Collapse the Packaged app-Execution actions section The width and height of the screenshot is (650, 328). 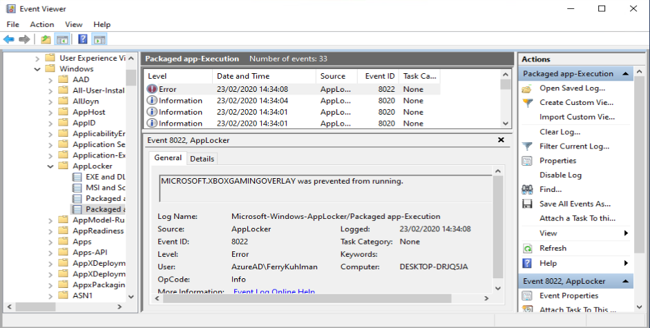[x=625, y=74]
